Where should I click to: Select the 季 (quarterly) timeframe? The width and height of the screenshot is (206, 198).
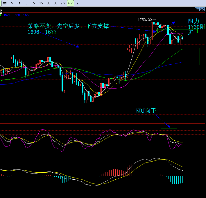5,3
